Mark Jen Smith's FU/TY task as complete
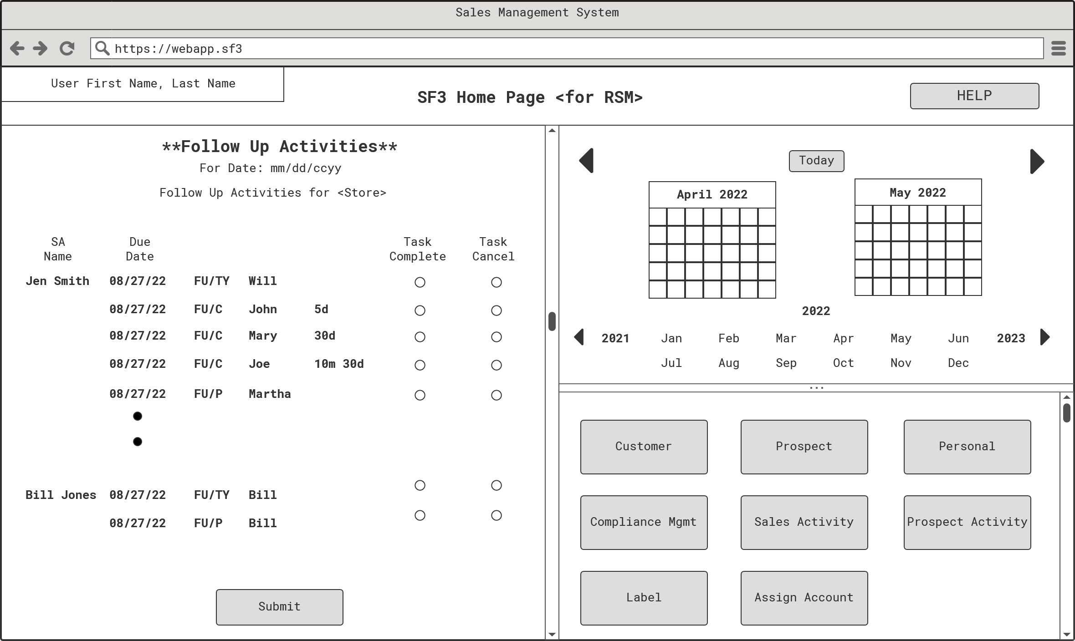 [419, 282]
